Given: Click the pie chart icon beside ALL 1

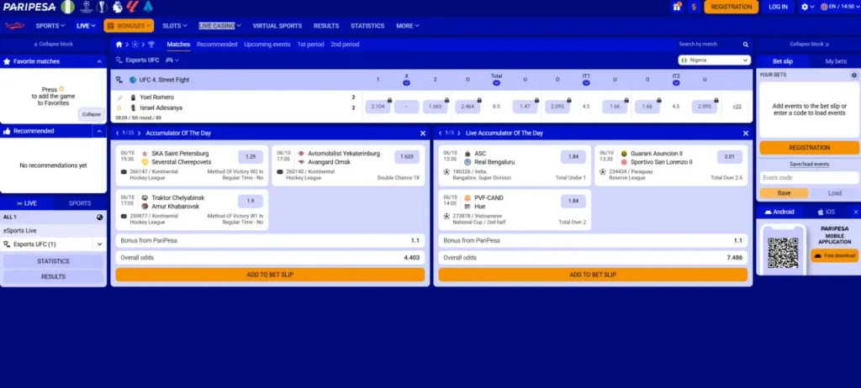Looking at the screenshot, I should pos(99,218).
